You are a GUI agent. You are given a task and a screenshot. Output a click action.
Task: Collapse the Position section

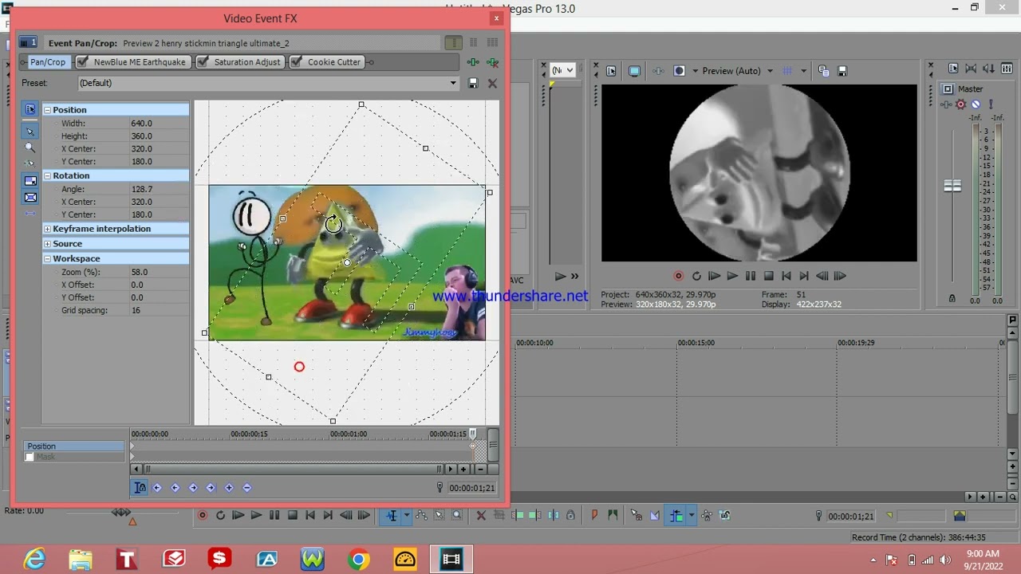[47, 110]
